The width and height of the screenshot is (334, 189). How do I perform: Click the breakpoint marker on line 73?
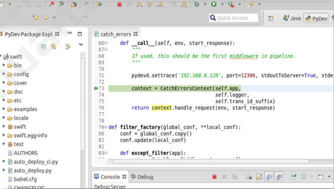coord(96,88)
